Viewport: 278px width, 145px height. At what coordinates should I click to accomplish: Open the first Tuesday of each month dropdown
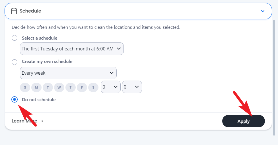pyautogui.click(x=72, y=49)
